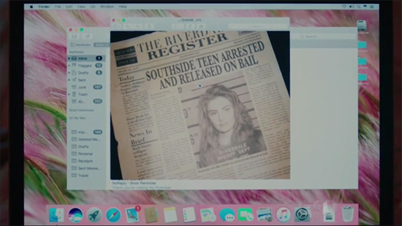The width and height of the screenshot is (402, 226).
Task: Select Sent Messa... folder in sidebar
Action: pyautogui.click(x=87, y=168)
